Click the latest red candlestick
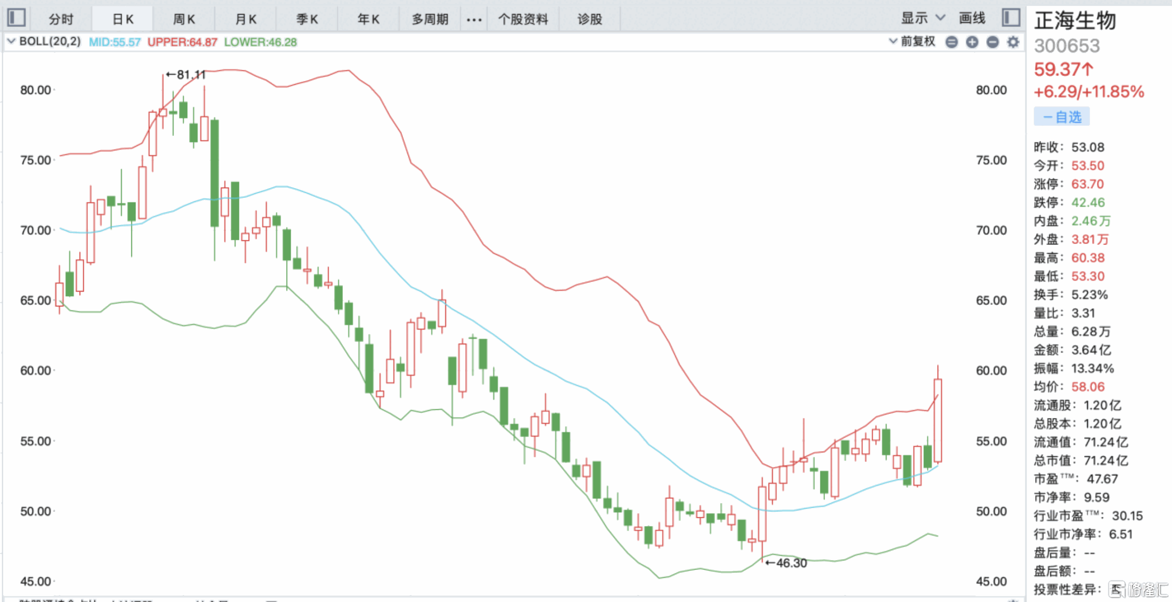The image size is (1172, 602). pos(938,420)
